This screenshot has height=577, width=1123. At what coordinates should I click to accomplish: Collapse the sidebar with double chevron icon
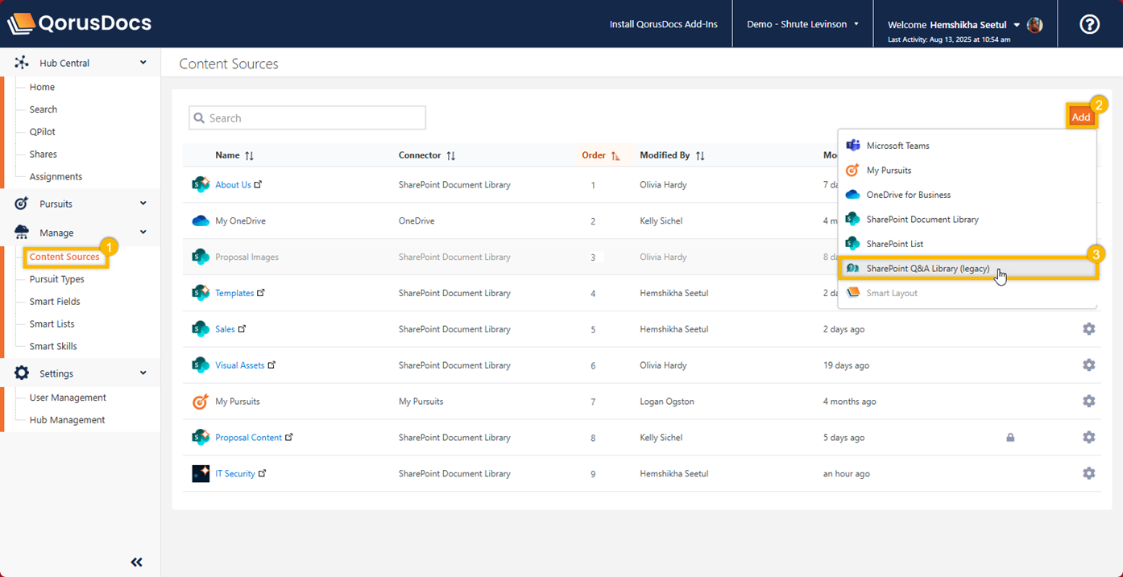coord(136,563)
